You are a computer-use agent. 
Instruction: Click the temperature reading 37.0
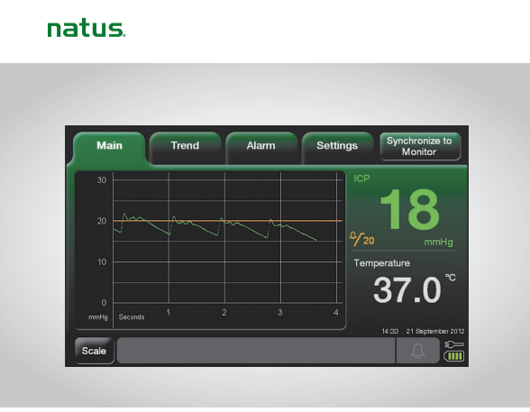[407, 289]
